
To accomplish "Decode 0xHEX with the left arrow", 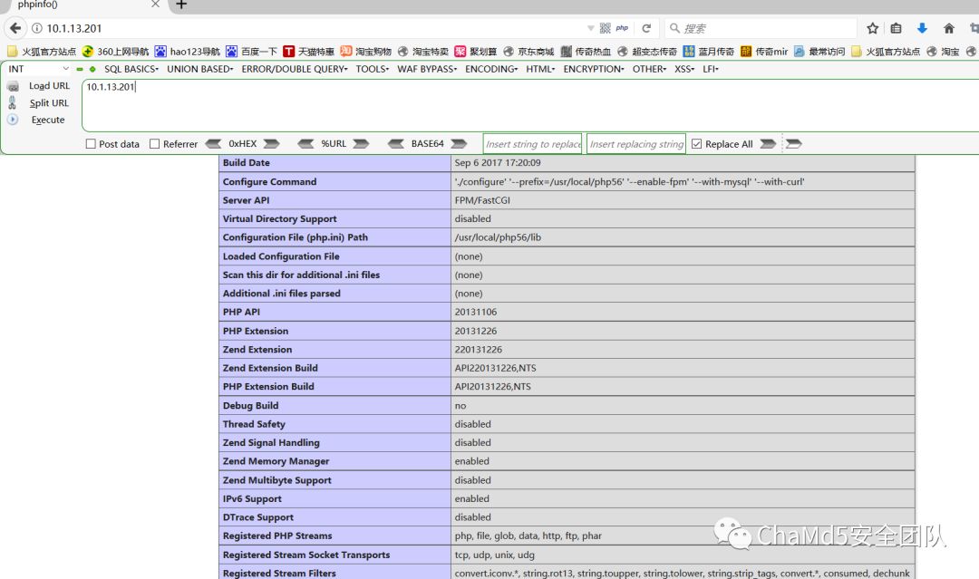I will (x=213, y=143).
